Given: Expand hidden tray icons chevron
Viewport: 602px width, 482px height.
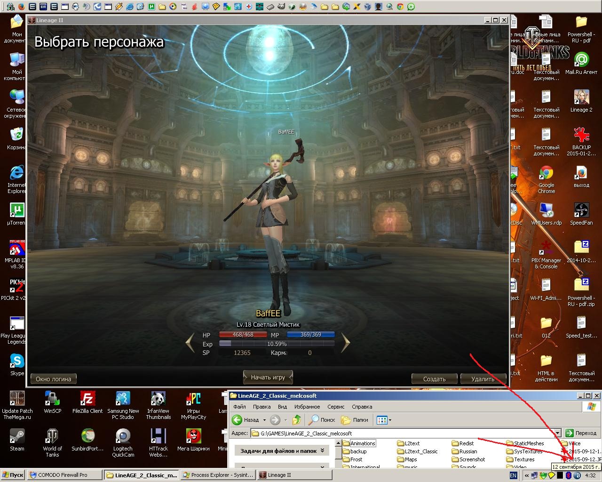Looking at the screenshot, I should point(527,475).
